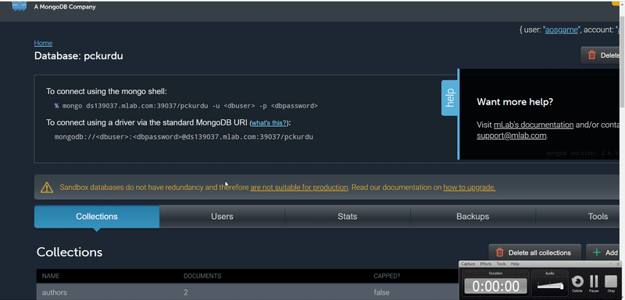Click the mLab logo icon
Viewport: 625px width, 300px height.
[x=20, y=6]
